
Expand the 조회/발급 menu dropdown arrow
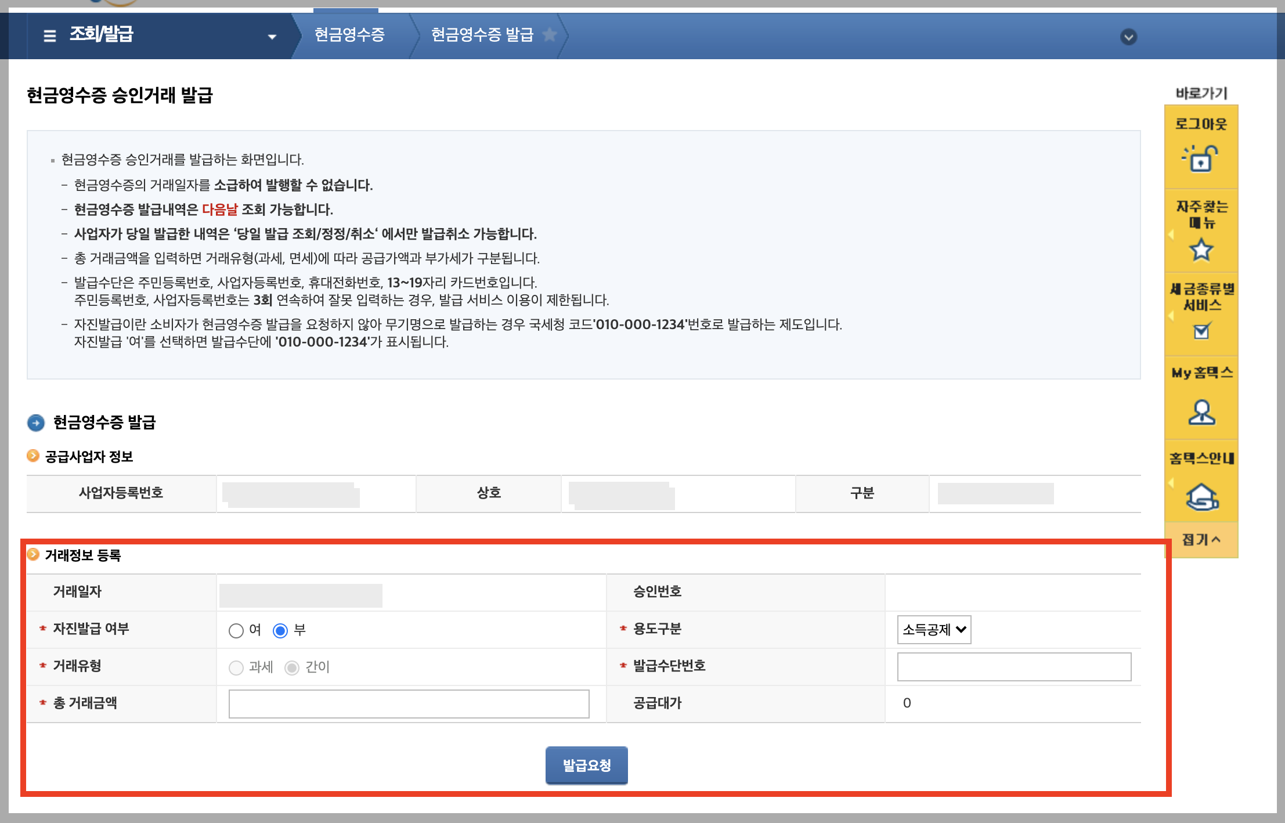(272, 37)
